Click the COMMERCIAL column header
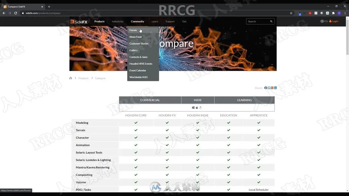 (150, 100)
